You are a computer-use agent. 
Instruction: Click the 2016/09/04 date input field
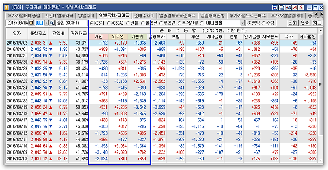point(17,23)
